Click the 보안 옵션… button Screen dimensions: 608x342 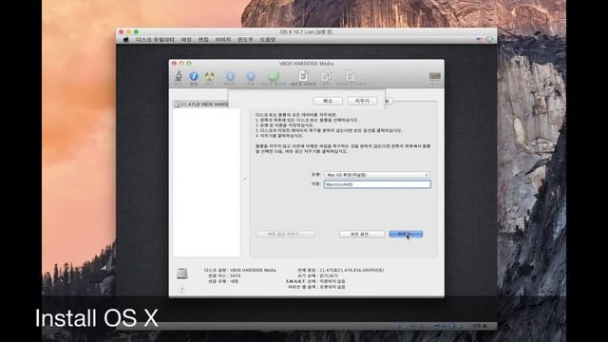362,235
